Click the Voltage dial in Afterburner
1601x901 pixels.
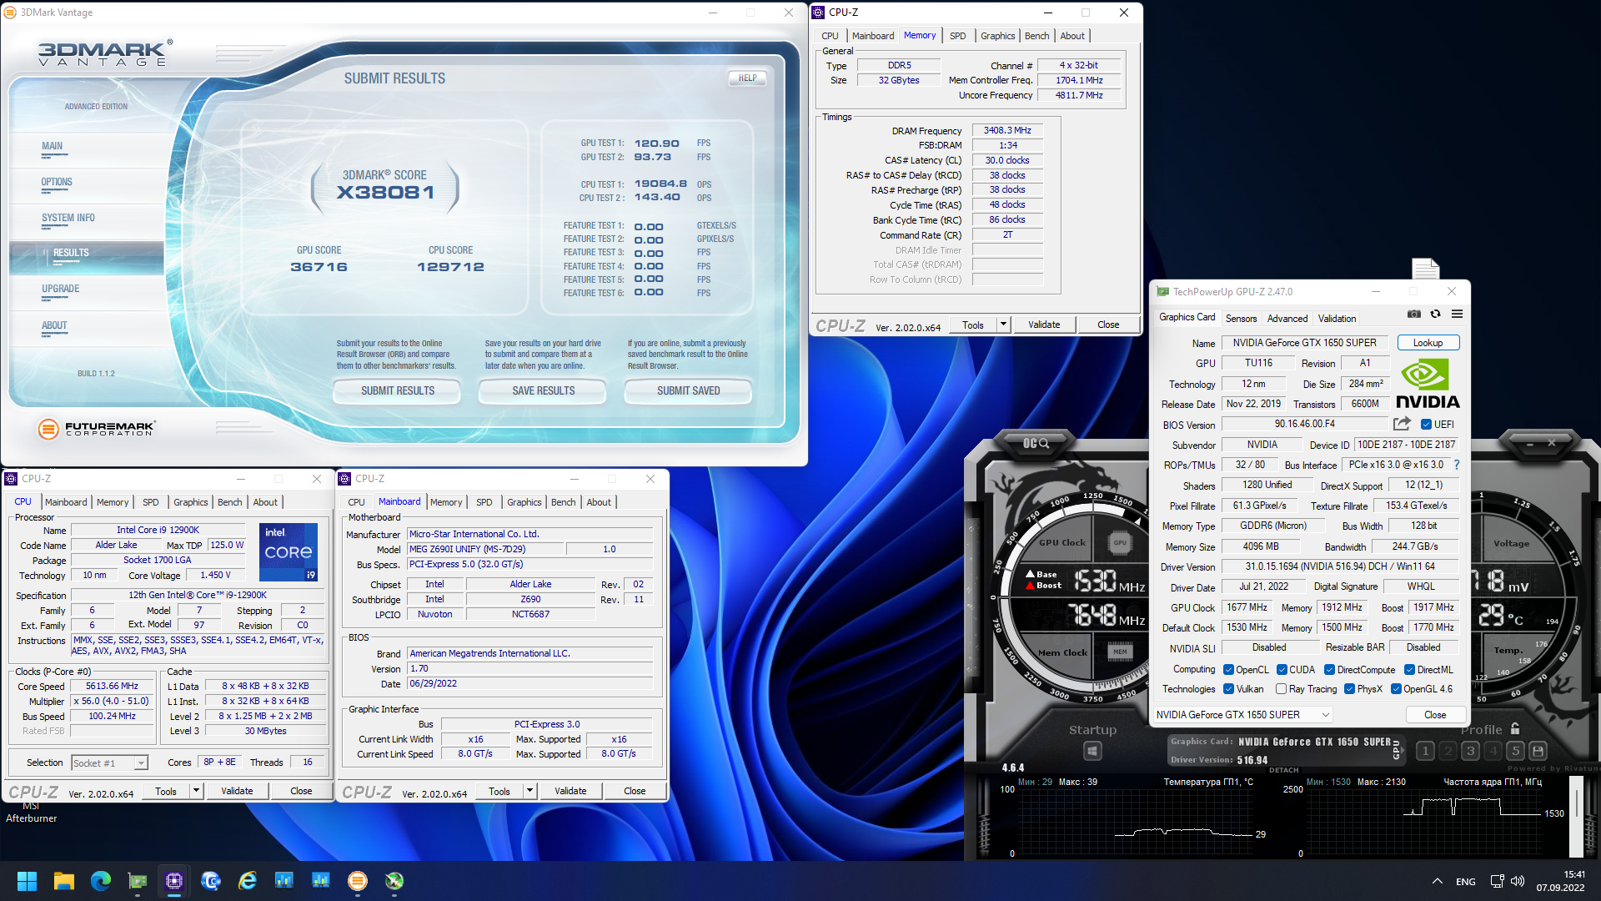[x=1511, y=543]
